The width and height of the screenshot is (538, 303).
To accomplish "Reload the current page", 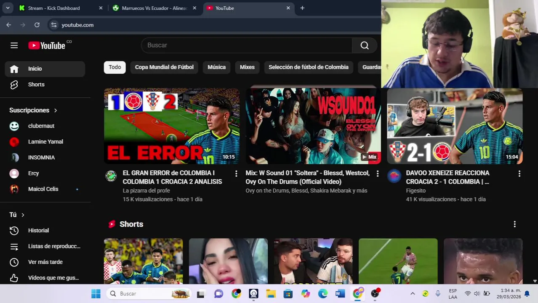I will (x=37, y=25).
